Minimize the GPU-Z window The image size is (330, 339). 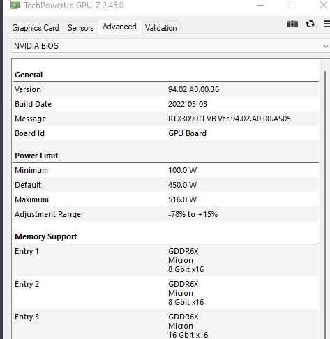click(260, 5)
